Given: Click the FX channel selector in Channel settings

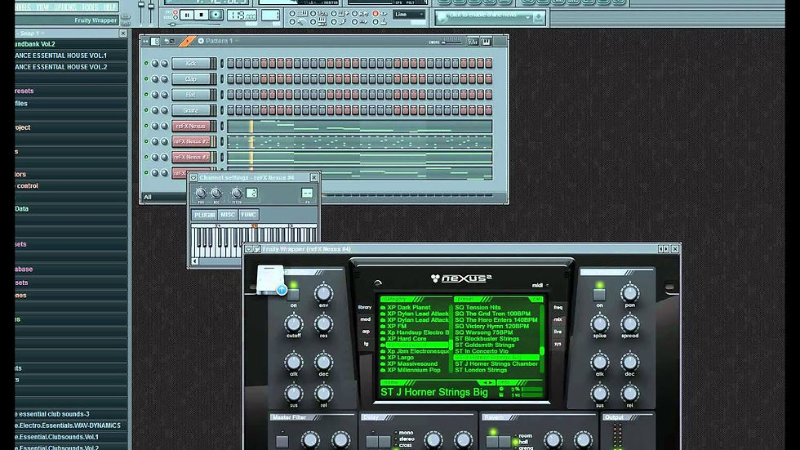Looking at the screenshot, I should coord(307,193).
